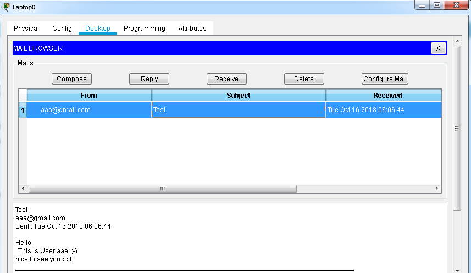Click the vertical scrollbar thumb
The width and height of the screenshot is (471, 273).
pyautogui.click(x=457, y=129)
